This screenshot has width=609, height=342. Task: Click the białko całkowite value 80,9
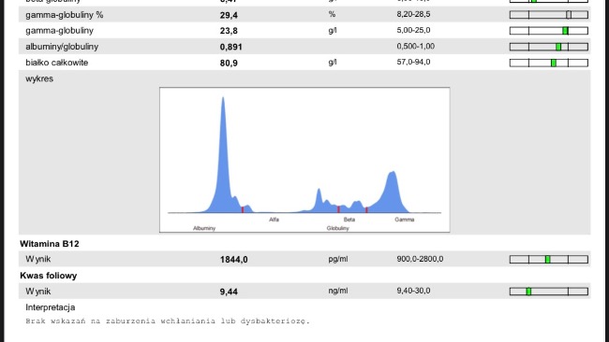[229, 64]
